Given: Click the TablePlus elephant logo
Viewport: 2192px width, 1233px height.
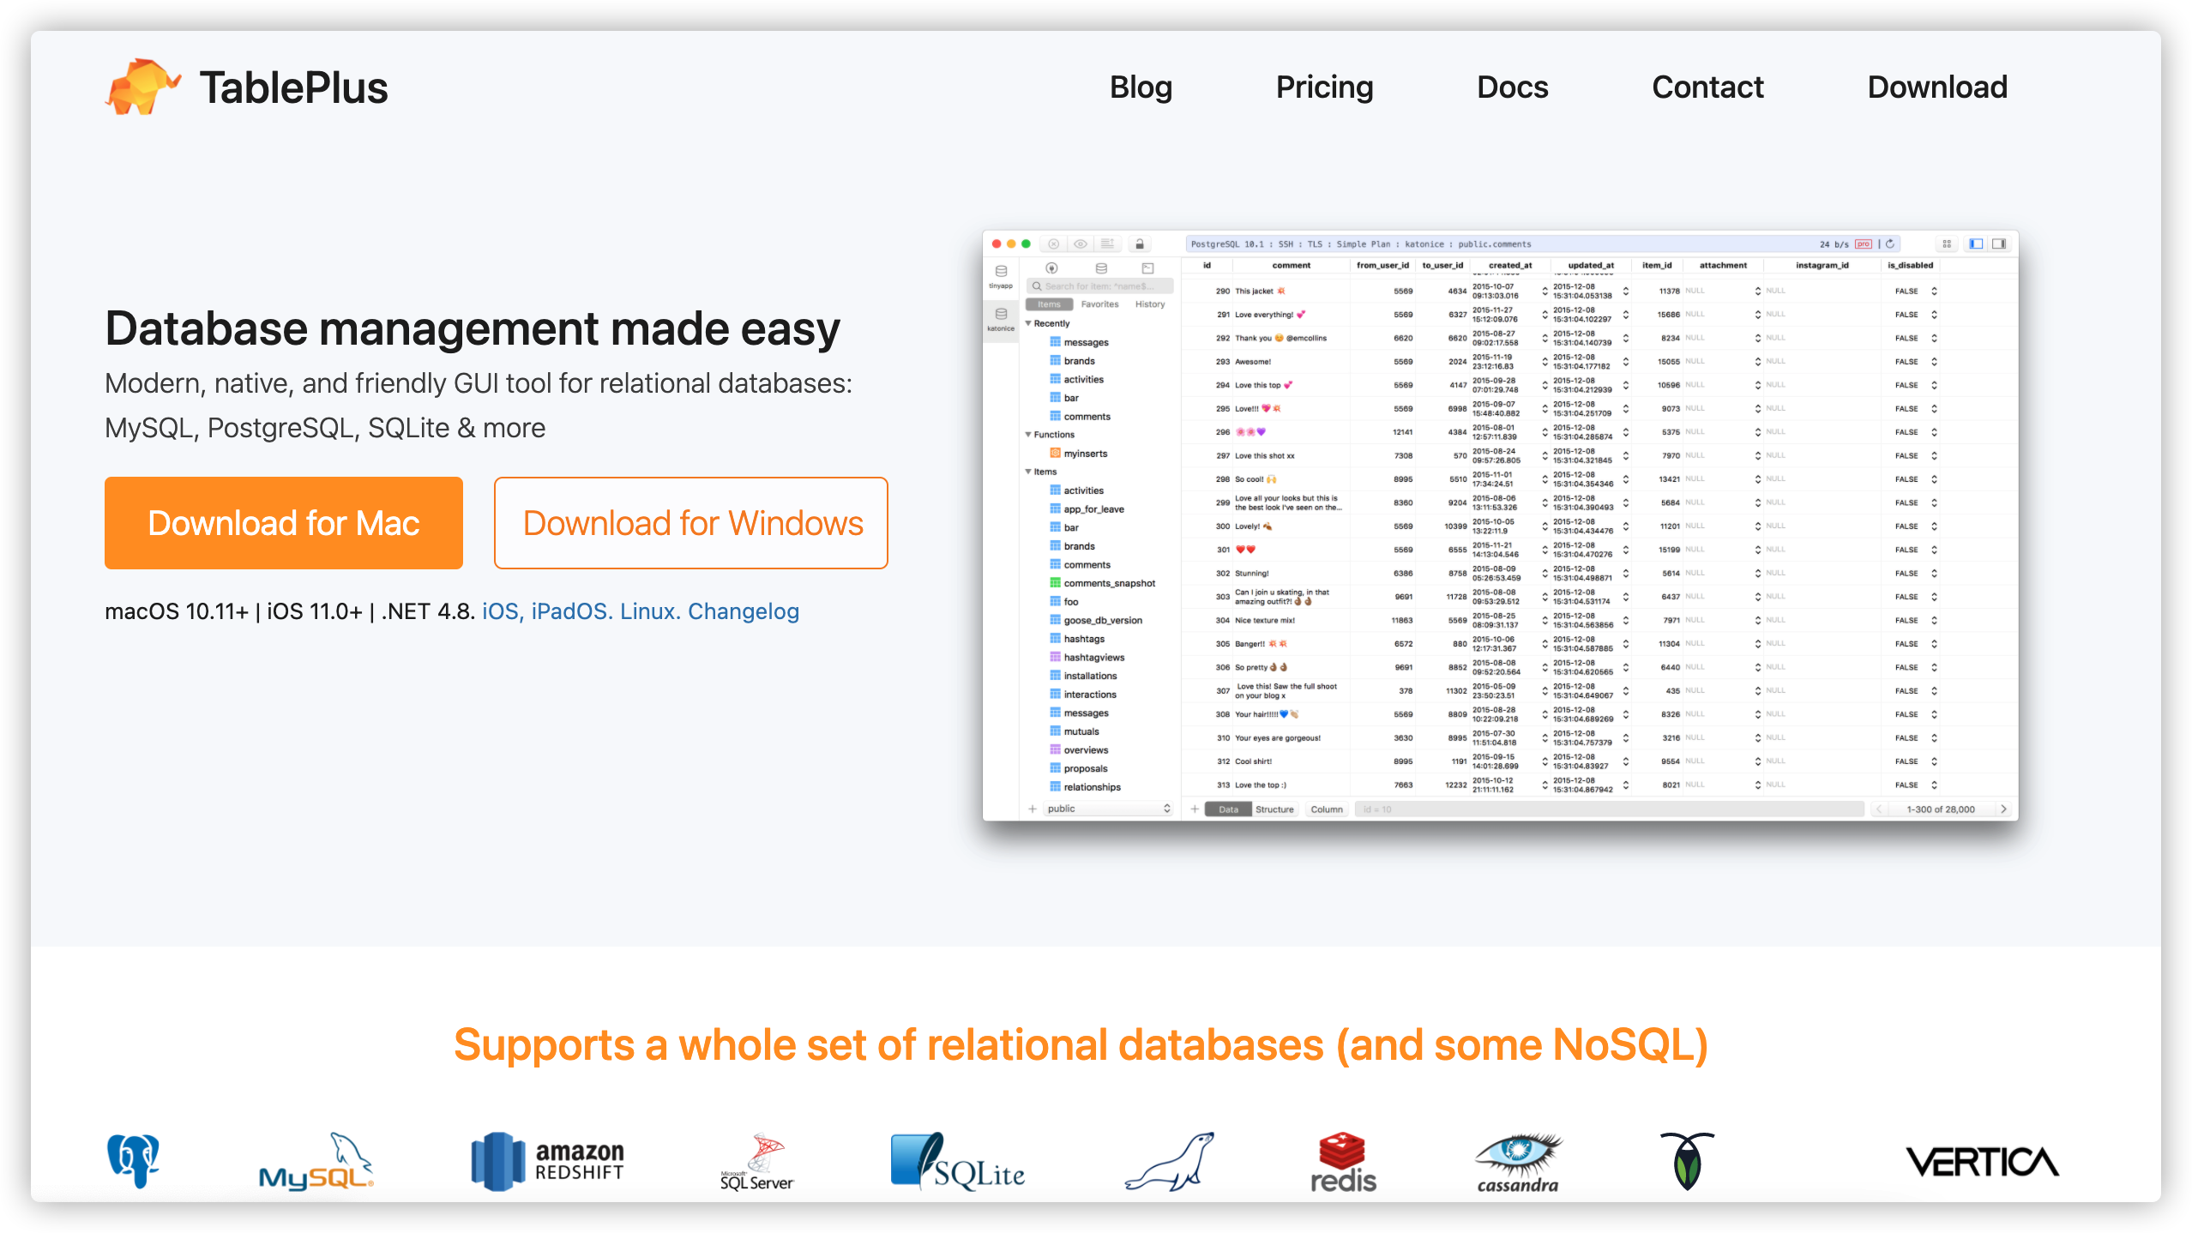Looking at the screenshot, I should point(142,87).
